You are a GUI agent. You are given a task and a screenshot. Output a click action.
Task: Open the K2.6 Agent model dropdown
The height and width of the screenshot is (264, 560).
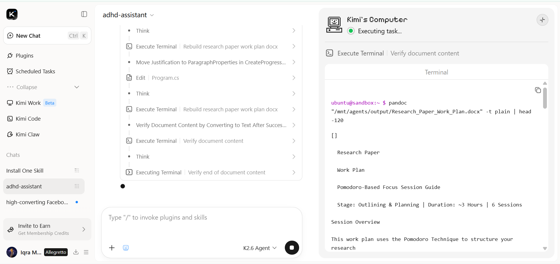[x=260, y=248]
